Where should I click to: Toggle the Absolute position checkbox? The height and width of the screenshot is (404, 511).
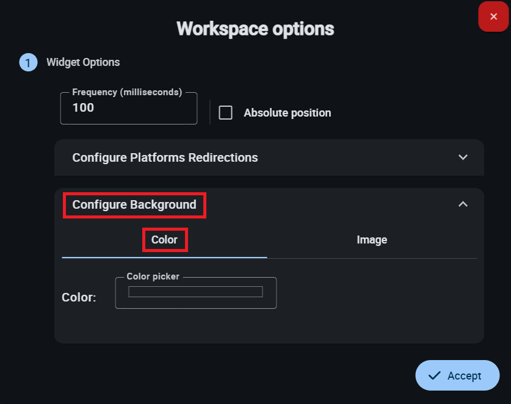point(226,113)
